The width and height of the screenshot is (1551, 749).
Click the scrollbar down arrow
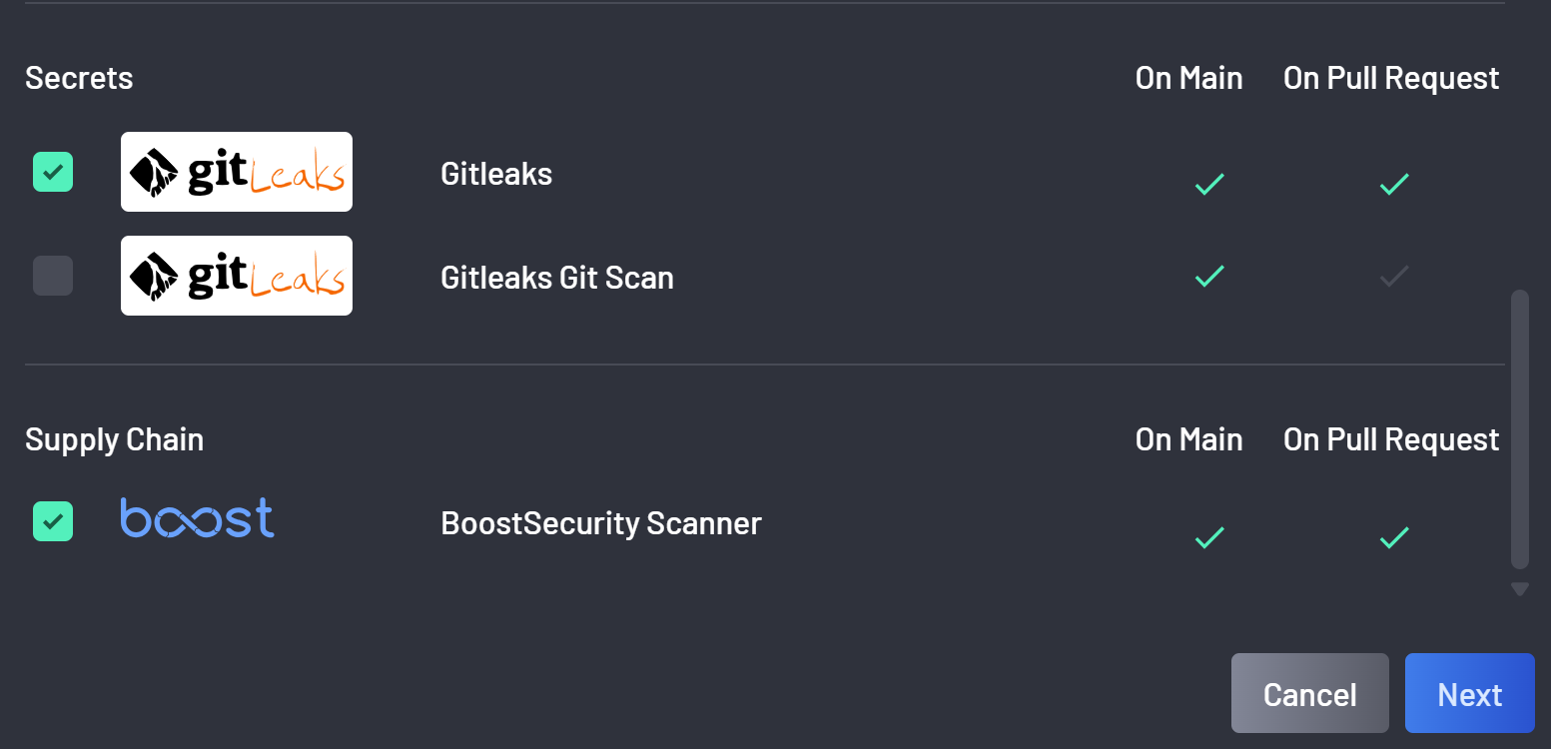(1520, 590)
